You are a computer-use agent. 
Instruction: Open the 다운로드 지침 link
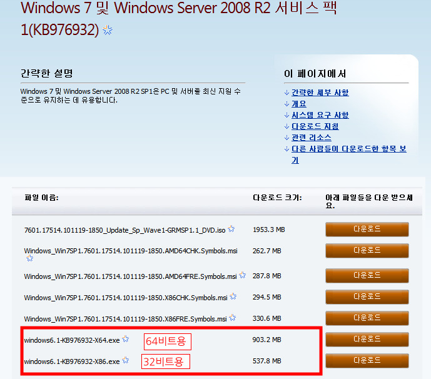[x=315, y=126]
